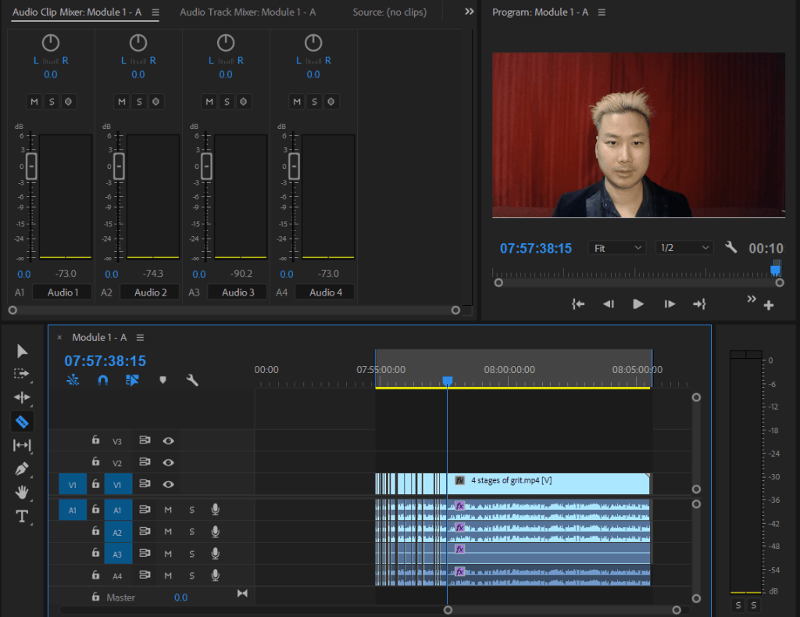800x617 pixels.
Task: Toggle V1 track output eye icon
Action: (168, 484)
